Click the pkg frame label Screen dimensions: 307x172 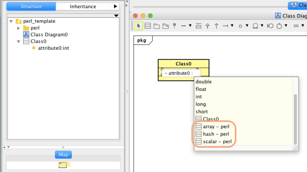tap(142, 40)
